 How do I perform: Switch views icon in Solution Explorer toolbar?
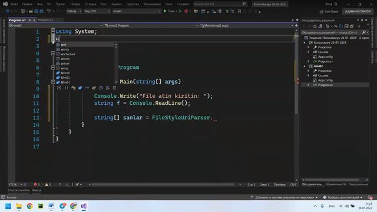[320, 26]
